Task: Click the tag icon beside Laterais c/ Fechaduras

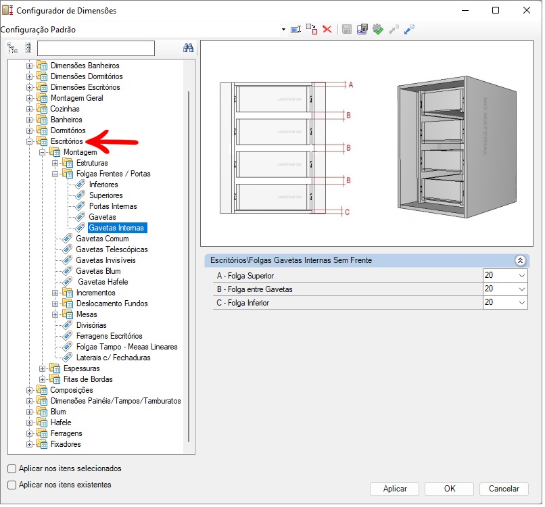Action: point(68,358)
